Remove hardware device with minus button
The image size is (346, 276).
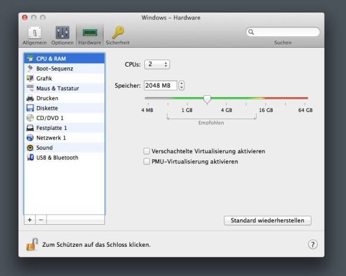point(41,220)
